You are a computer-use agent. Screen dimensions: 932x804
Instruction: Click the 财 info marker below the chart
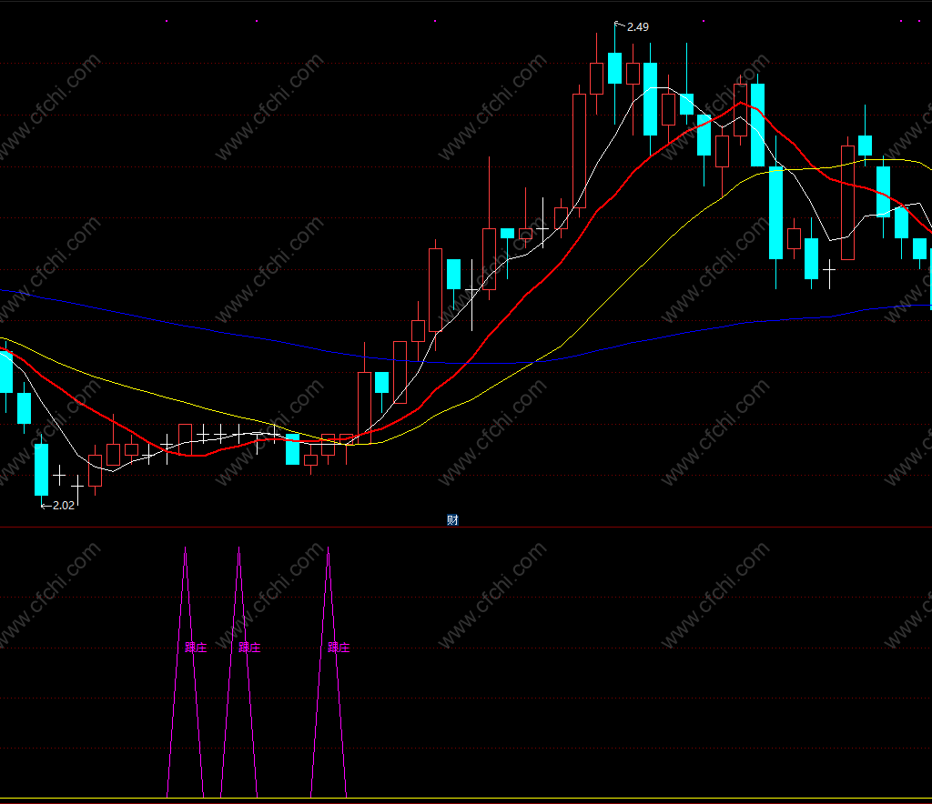[452, 520]
